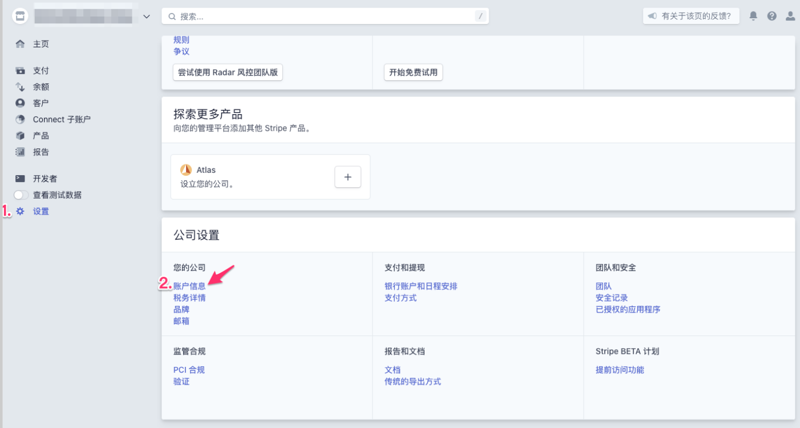The image size is (800, 428).
Task: Open the 支付方式 link
Action: coord(401,298)
